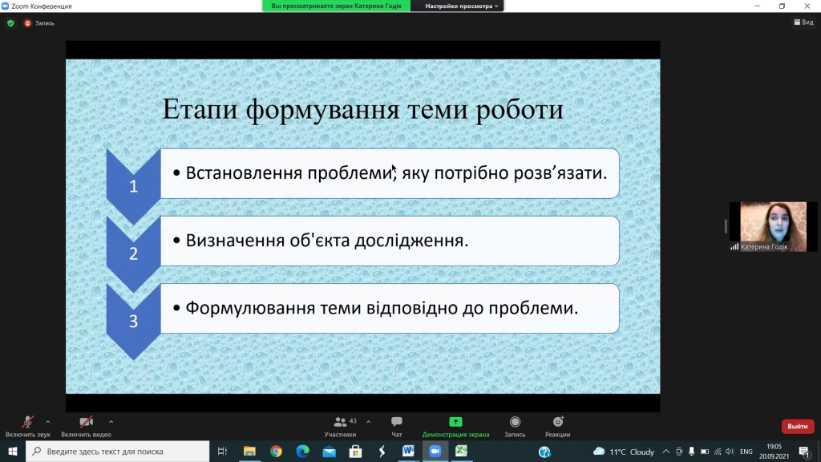The width and height of the screenshot is (821, 462).
Task: Click the red Выйти leave button
Action: point(797,427)
